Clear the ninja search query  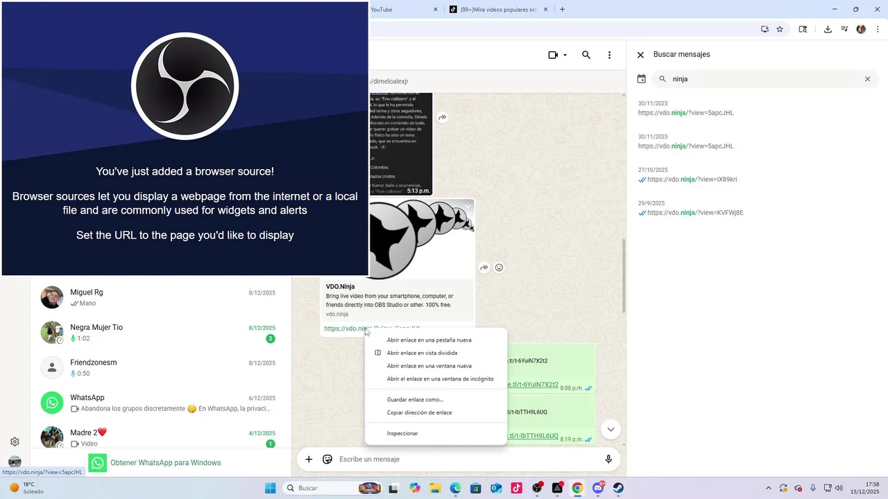tap(867, 79)
